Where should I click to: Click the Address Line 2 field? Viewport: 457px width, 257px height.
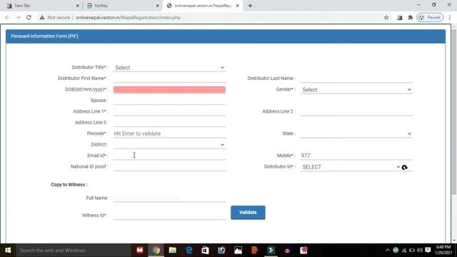coord(356,111)
